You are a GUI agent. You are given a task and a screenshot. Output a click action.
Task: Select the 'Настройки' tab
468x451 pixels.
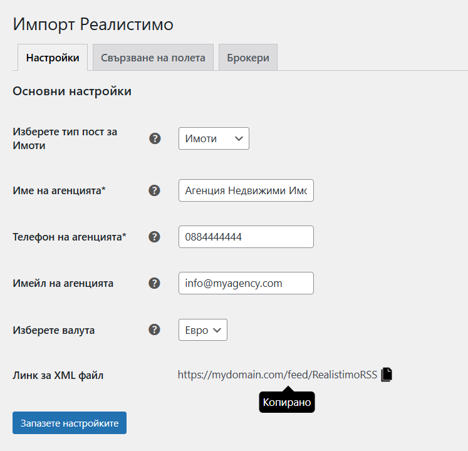[53, 58]
